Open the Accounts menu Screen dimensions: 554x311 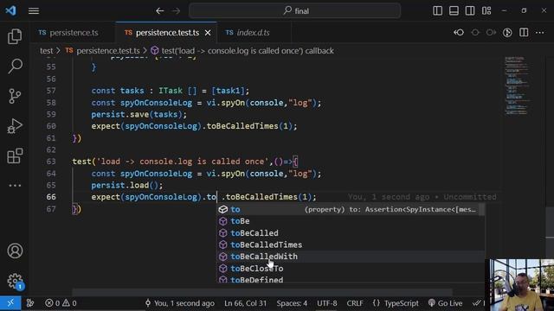click(x=15, y=251)
